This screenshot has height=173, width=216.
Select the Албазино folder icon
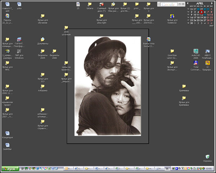point(43,86)
